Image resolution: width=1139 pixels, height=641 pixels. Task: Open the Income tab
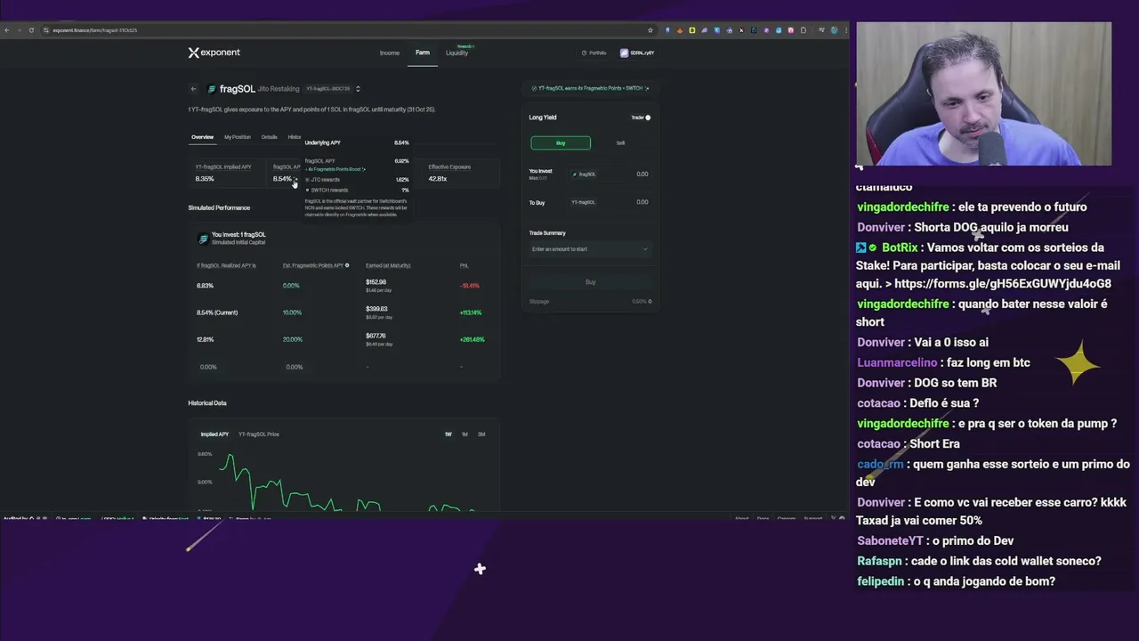(390, 53)
